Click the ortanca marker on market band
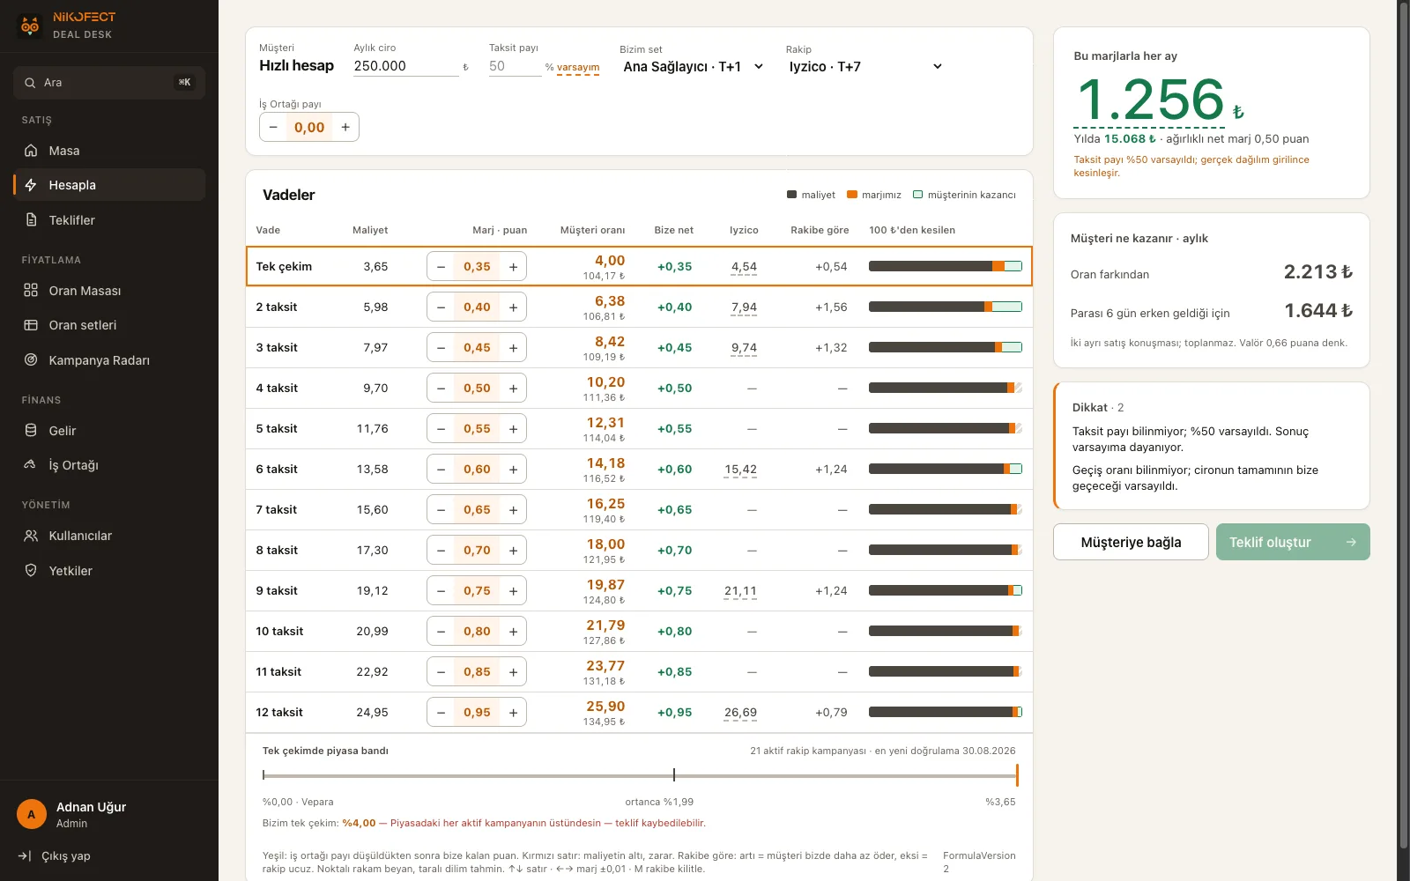 click(x=674, y=775)
